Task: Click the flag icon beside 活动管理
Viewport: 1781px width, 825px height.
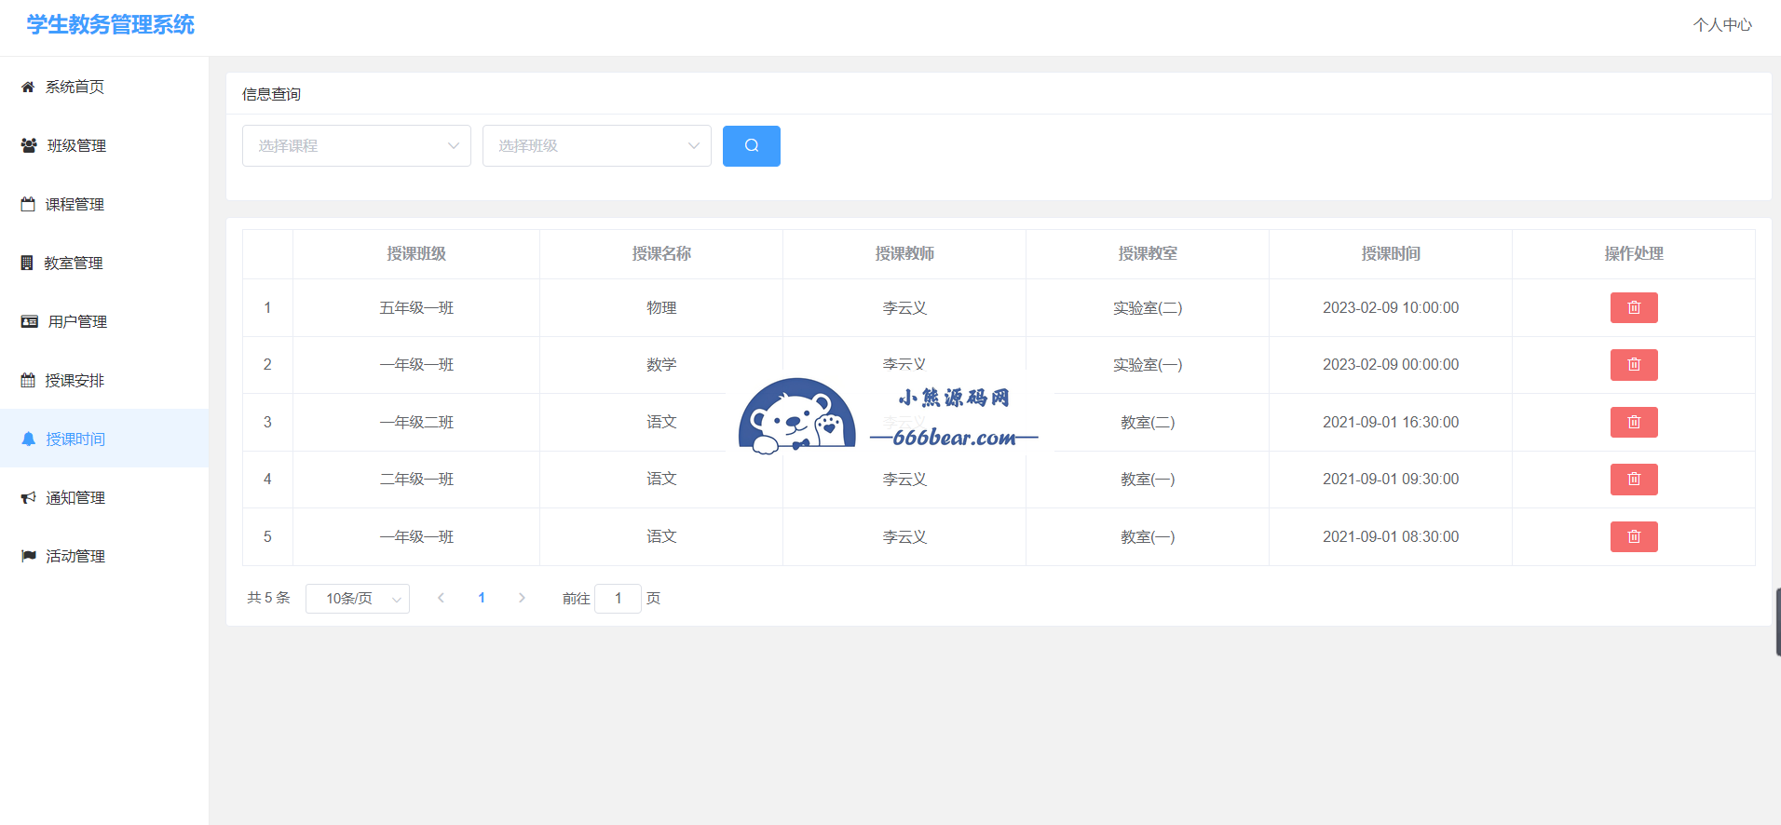Action: 29,556
